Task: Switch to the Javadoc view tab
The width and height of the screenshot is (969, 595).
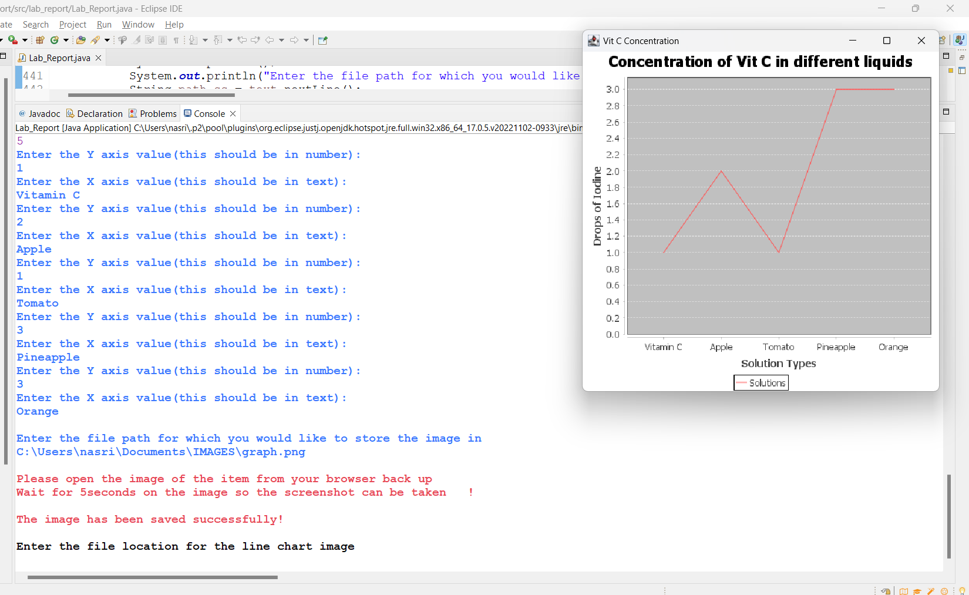Action: point(39,113)
